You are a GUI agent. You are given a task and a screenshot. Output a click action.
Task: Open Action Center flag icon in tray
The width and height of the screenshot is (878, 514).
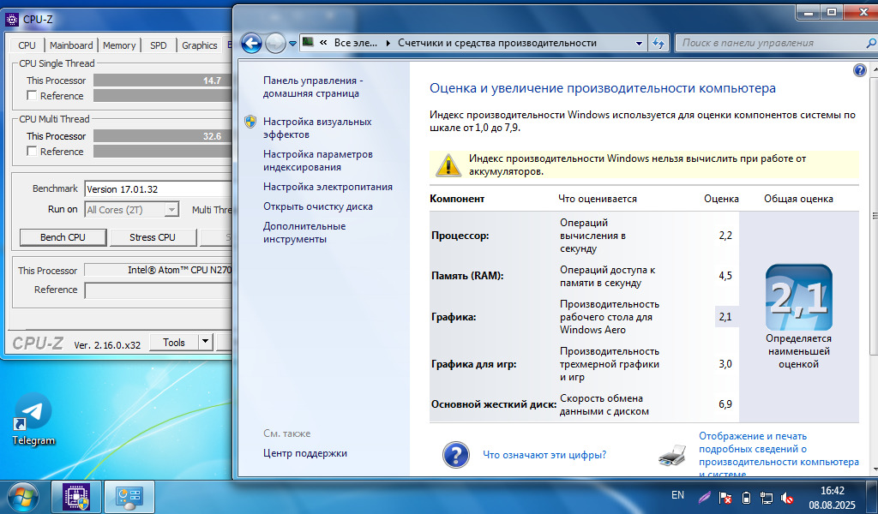point(725,497)
